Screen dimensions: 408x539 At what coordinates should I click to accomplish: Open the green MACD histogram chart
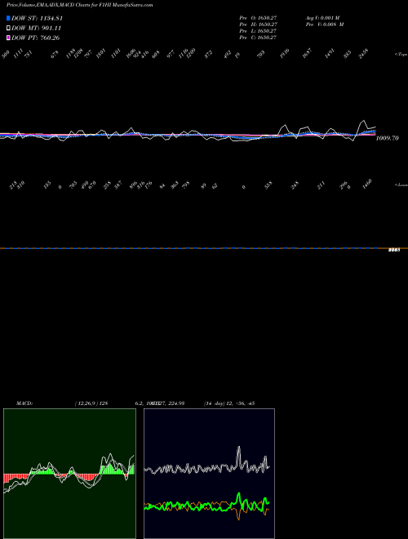pos(69,474)
